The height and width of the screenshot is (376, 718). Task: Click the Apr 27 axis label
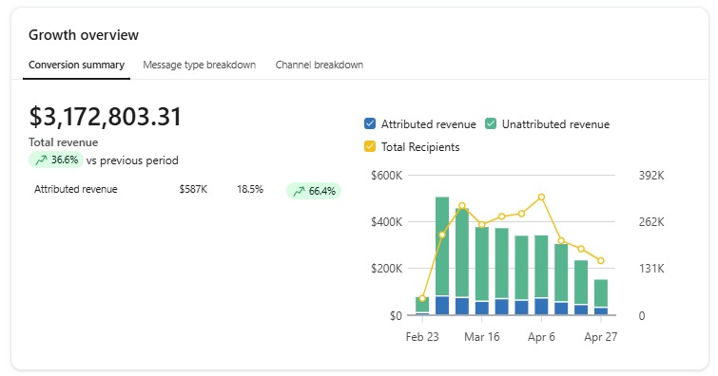click(601, 337)
